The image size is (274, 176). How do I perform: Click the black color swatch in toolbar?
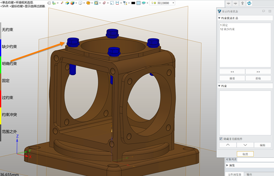(133, 3)
